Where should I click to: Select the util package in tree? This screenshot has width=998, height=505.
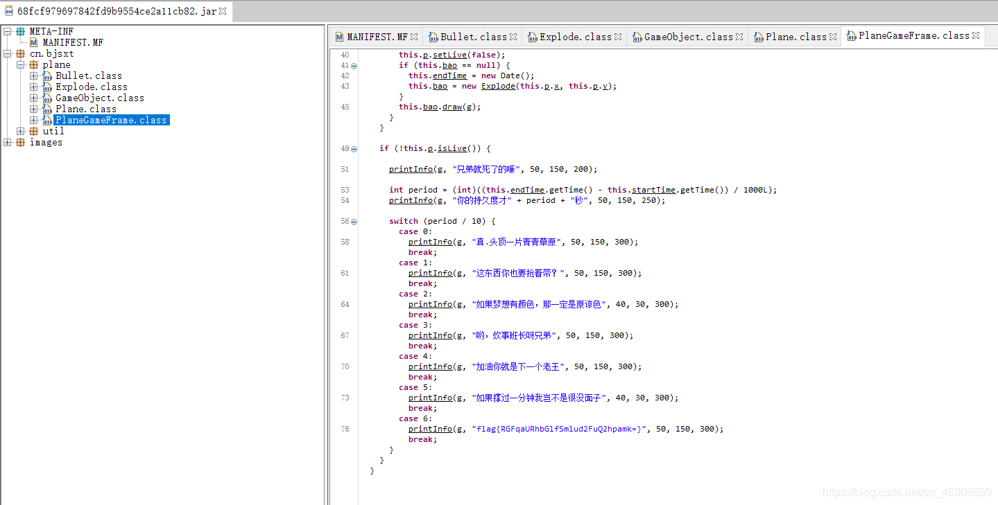tap(53, 131)
